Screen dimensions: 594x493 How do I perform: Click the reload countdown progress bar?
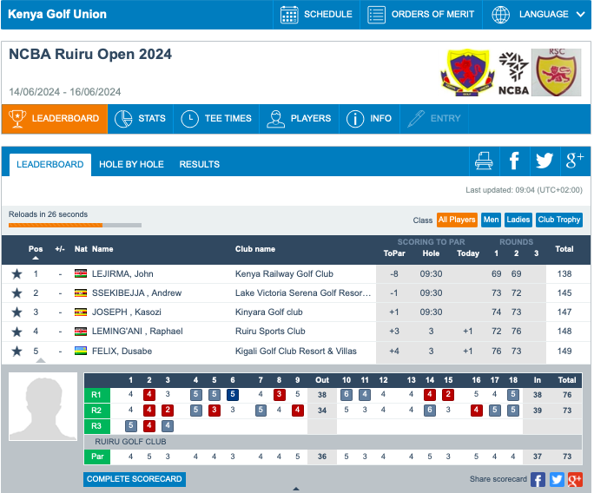coord(75,226)
